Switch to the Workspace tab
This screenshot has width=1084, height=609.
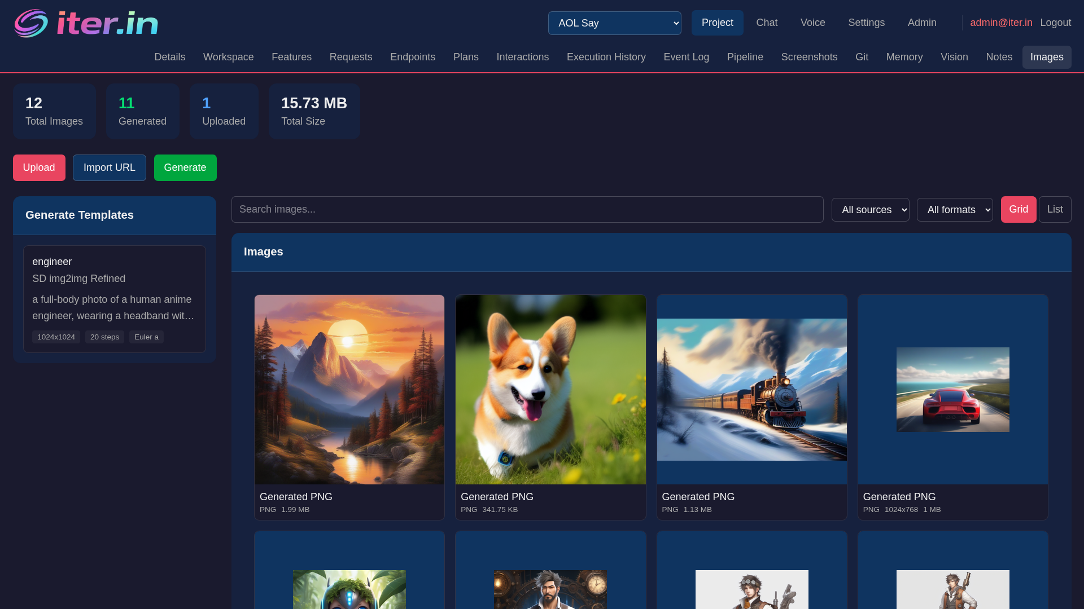[228, 57]
